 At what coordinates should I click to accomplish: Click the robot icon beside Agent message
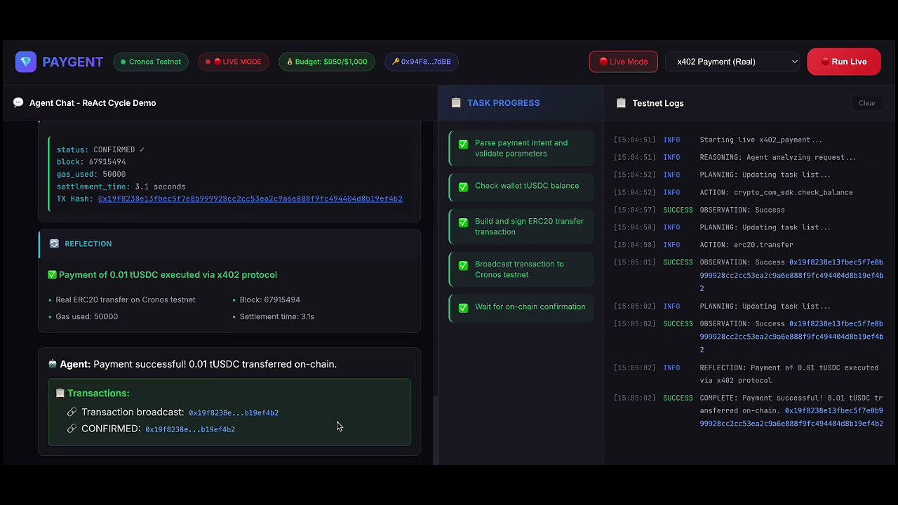pyautogui.click(x=53, y=364)
